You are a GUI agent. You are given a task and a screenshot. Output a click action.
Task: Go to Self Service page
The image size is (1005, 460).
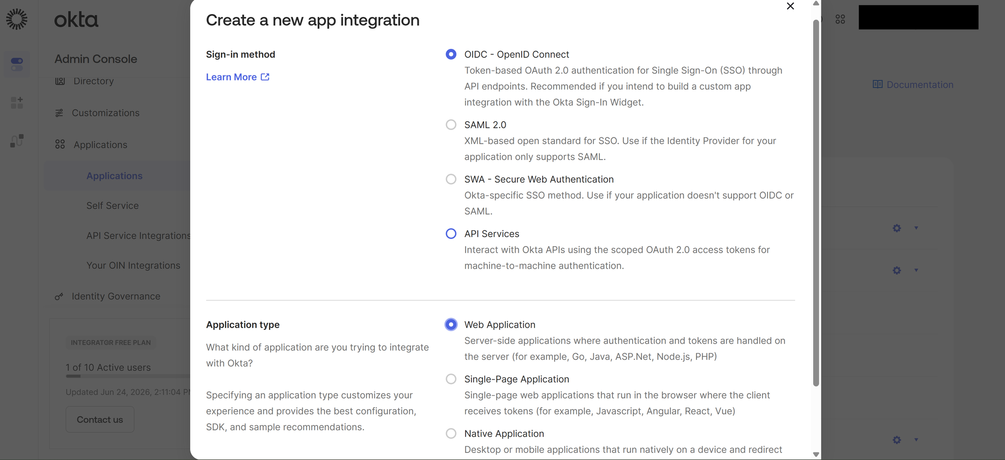(x=112, y=205)
